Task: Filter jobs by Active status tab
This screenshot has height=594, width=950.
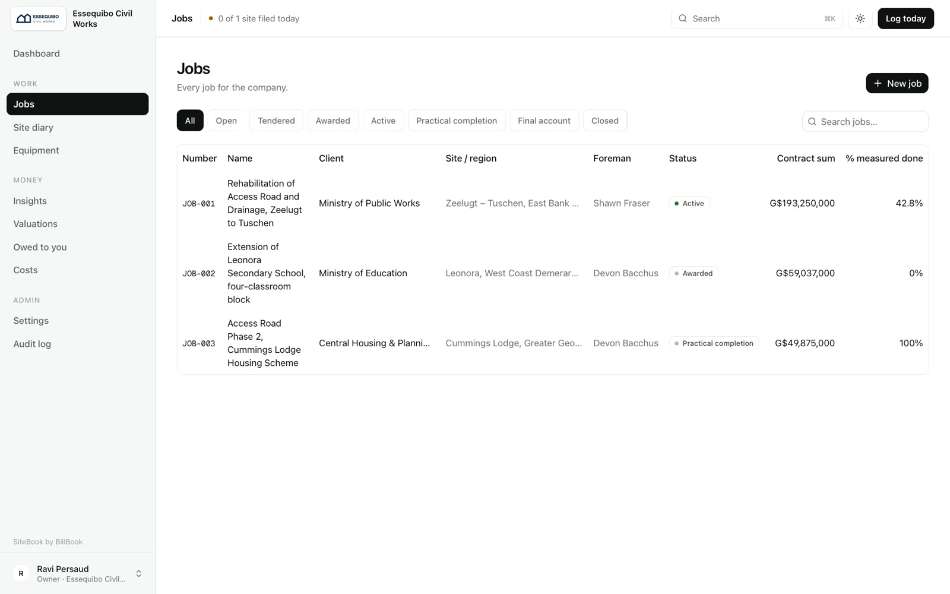Action: tap(383, 121)
